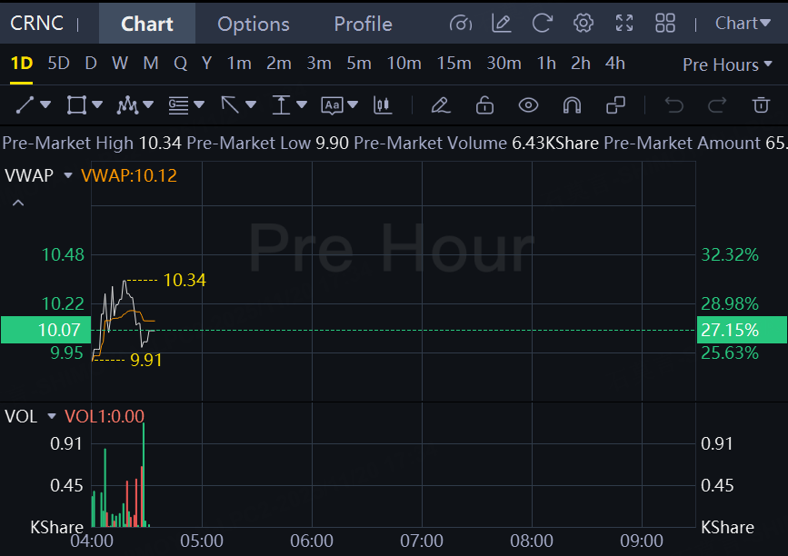Select the 10m interval
Image resolution: width=788 pixels, height=556 pixels.
(404, 64)
